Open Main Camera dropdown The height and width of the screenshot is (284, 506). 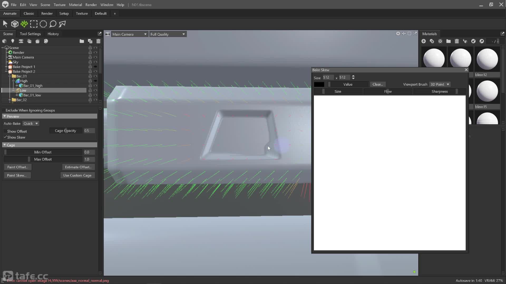click(129, 34)
